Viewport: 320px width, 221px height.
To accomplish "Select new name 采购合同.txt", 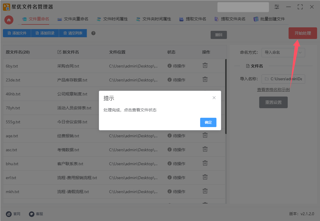I will point(68,66).
